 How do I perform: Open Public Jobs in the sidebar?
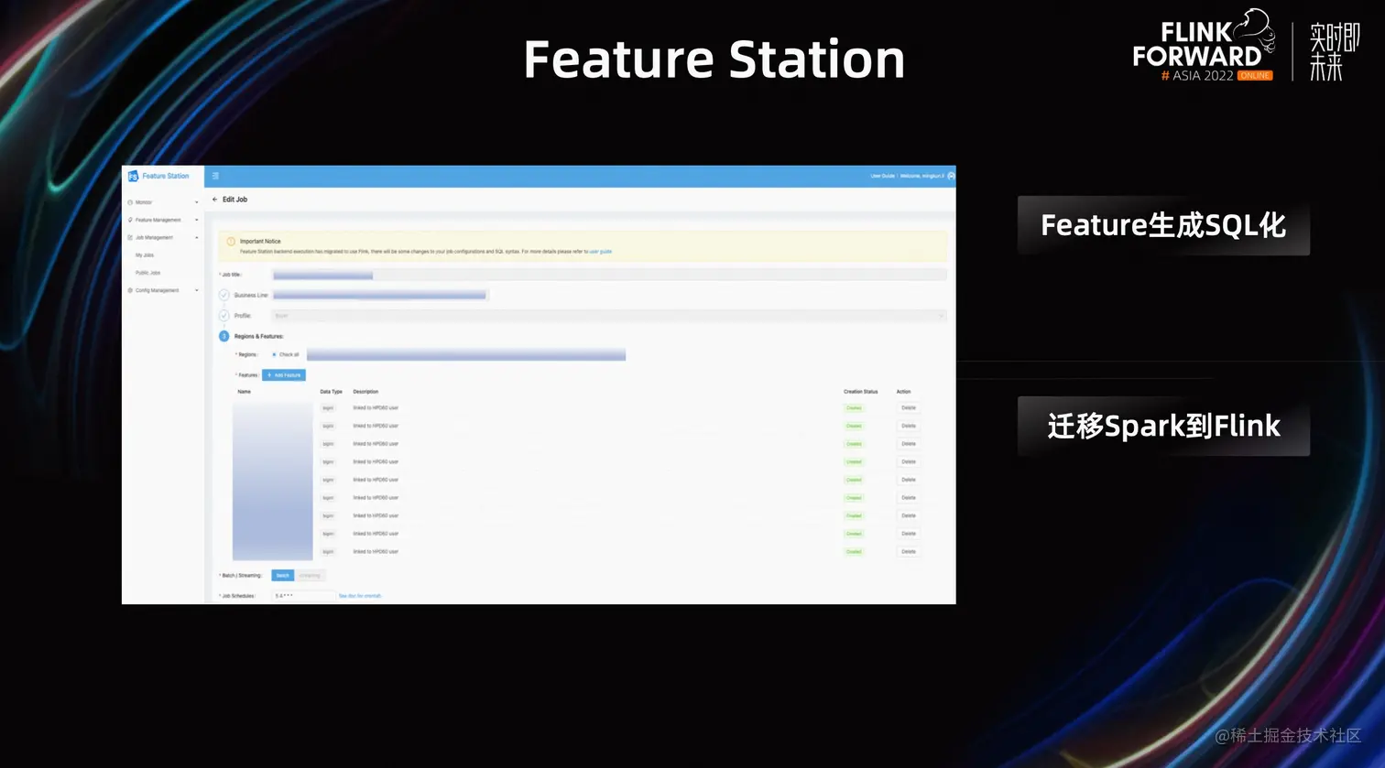click(147, 273)
